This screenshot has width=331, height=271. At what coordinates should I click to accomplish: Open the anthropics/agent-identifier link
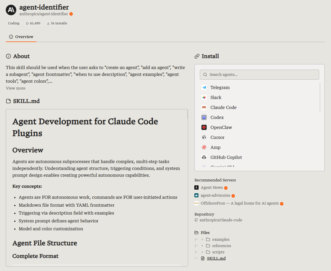pos(44,14)
